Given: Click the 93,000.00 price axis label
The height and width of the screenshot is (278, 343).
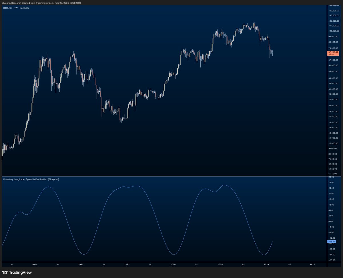Looking at the screenshot, I should pyautogui.click(x=334, y=36).
